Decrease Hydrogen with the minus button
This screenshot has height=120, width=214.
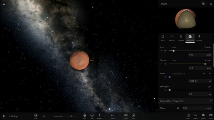(162, 90)
